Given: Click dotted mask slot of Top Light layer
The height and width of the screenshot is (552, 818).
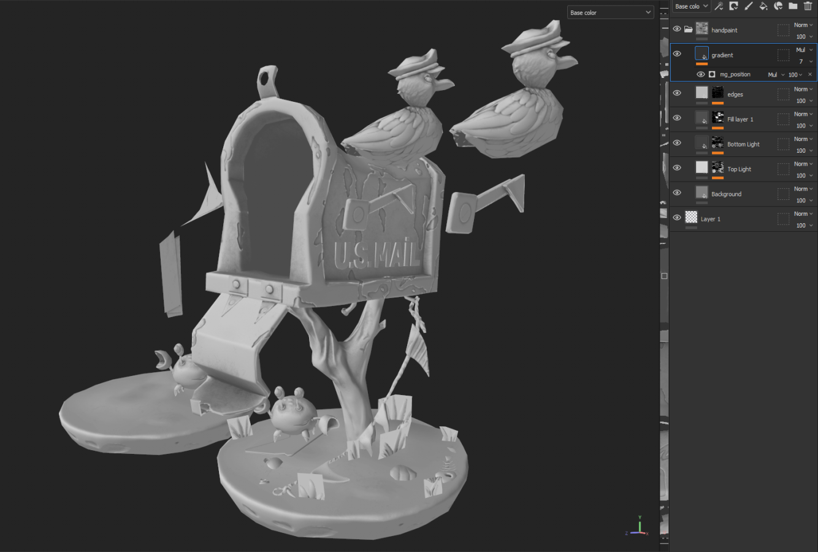Looking at the screenshot, I should pos(783,169).
